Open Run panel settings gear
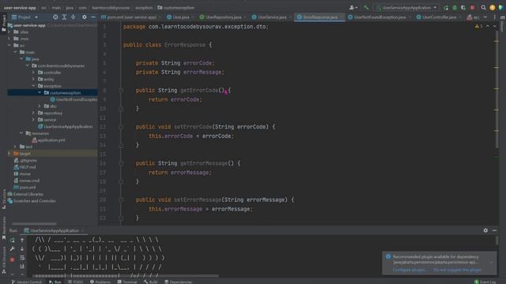 [x=485, y=230]
